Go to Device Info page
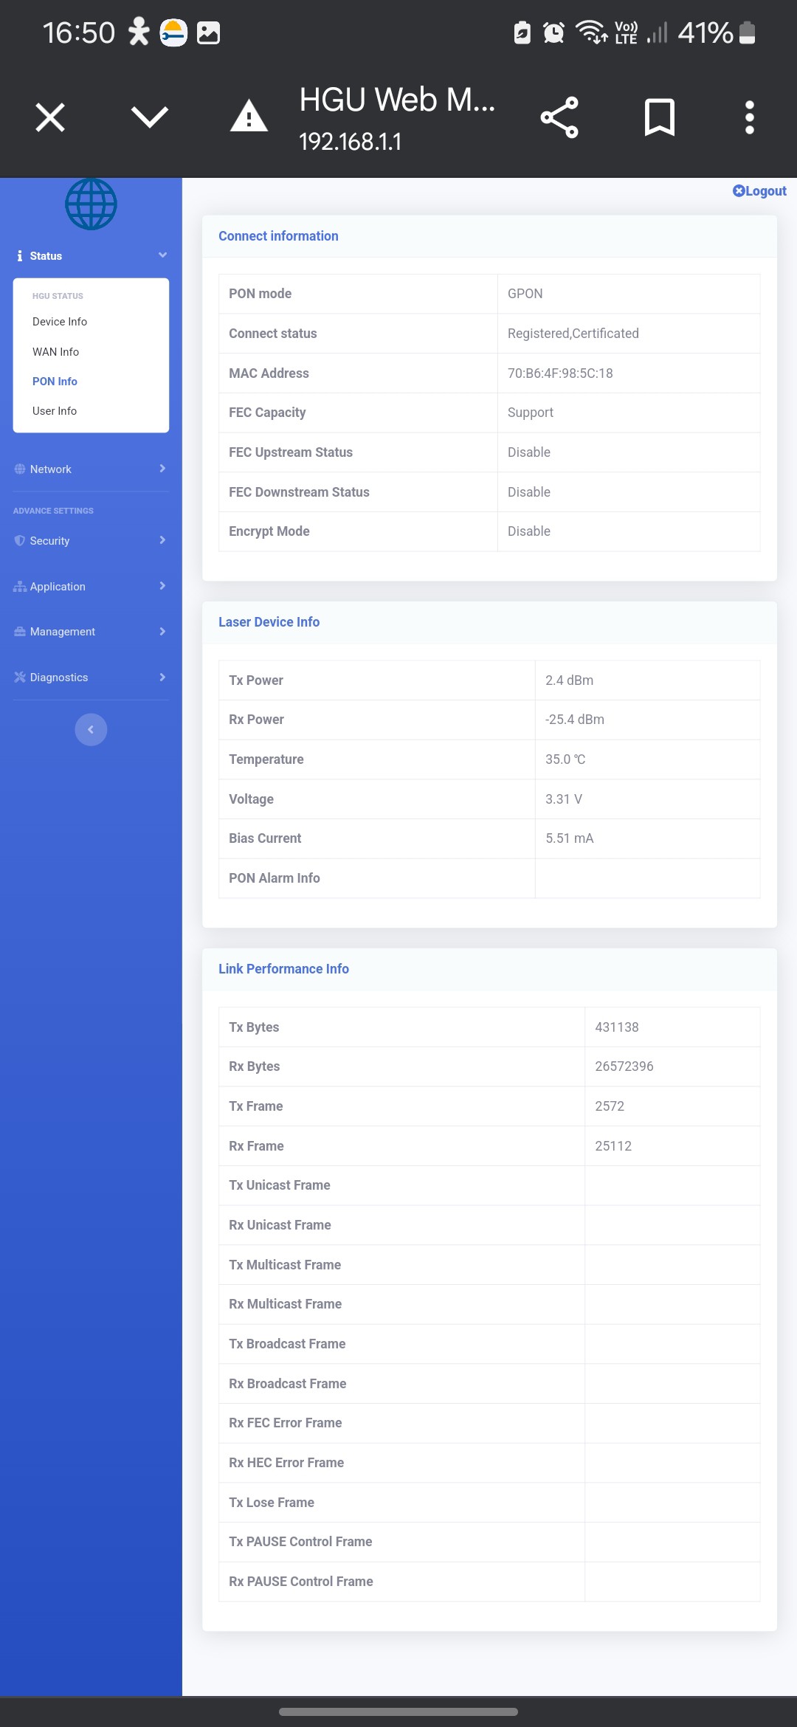Viewport: 797px width, 1727px height. [60, 322]
